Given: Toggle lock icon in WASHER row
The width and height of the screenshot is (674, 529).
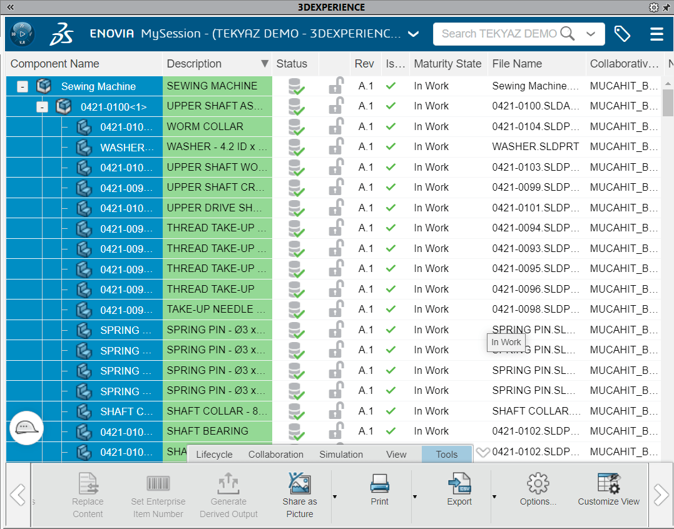Looking at the screenshot, I should click(x=336, y=146).
